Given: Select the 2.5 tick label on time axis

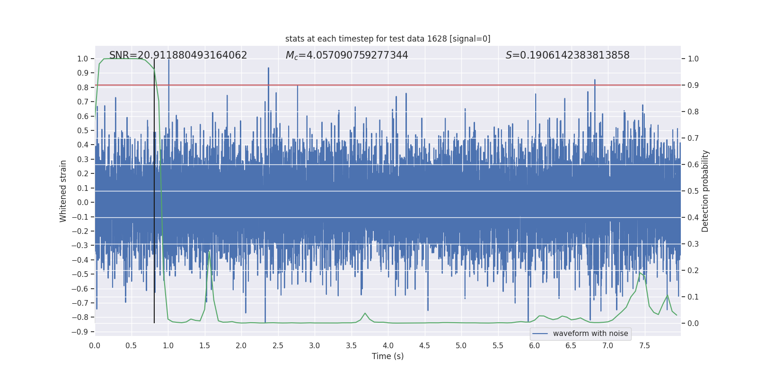Looking at the screenshot, I should (278, 346).
